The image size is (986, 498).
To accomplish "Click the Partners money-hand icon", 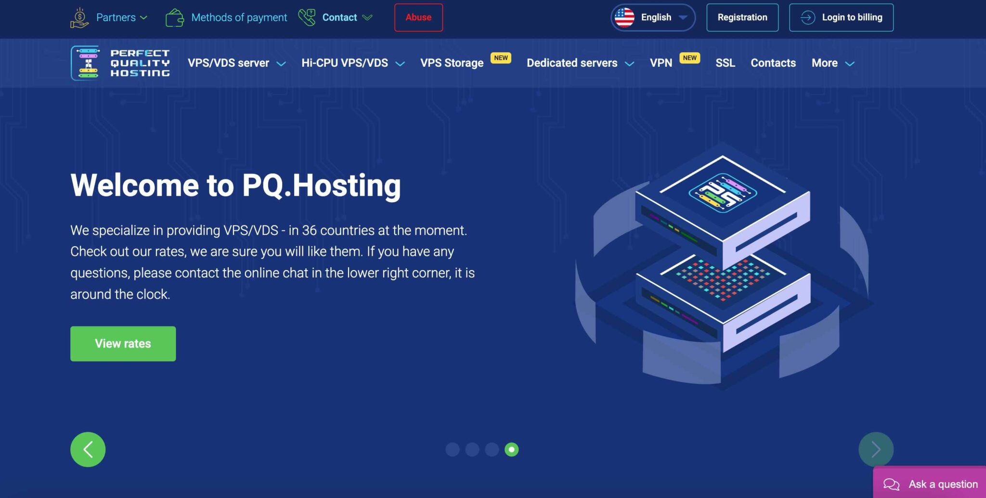I will tap(79, 18).
